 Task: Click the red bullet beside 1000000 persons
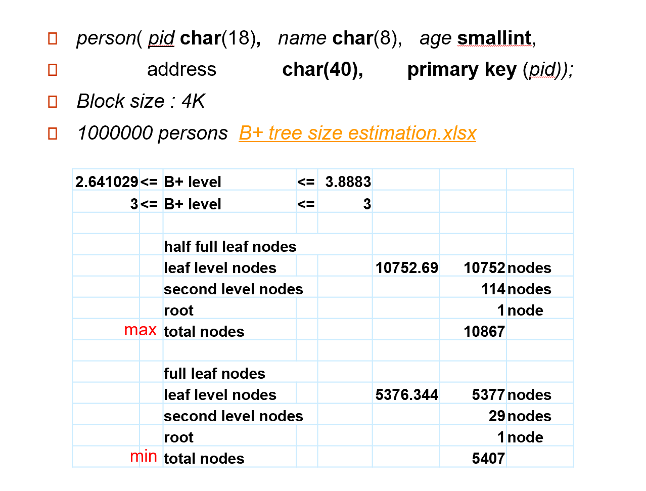pyautogui.click(x=53, y=133)
